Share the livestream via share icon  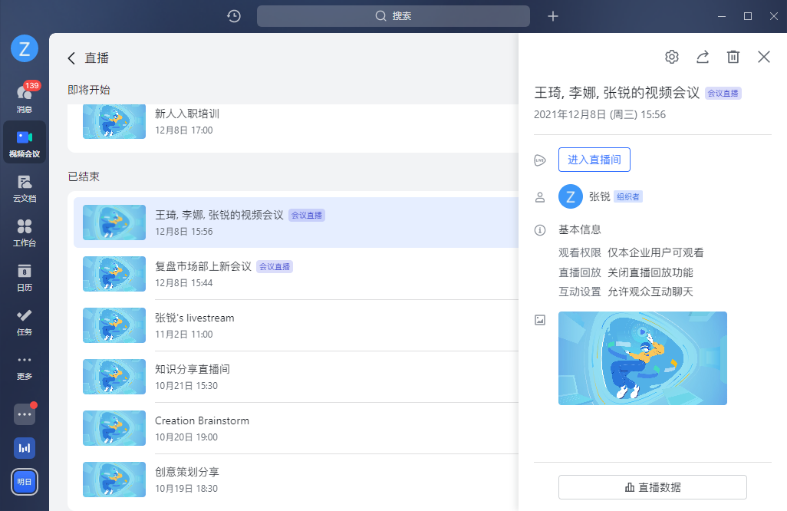[703, 57]
